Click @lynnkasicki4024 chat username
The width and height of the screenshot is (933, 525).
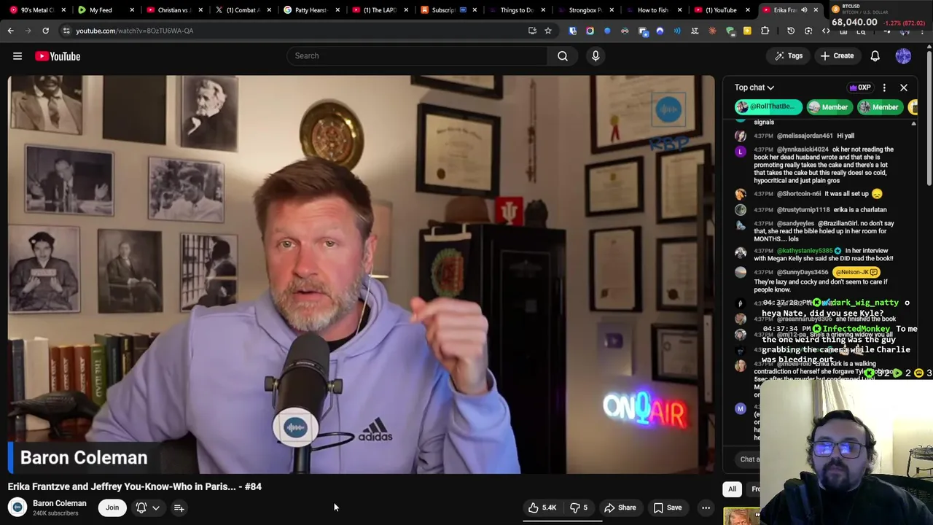(804, 149)
